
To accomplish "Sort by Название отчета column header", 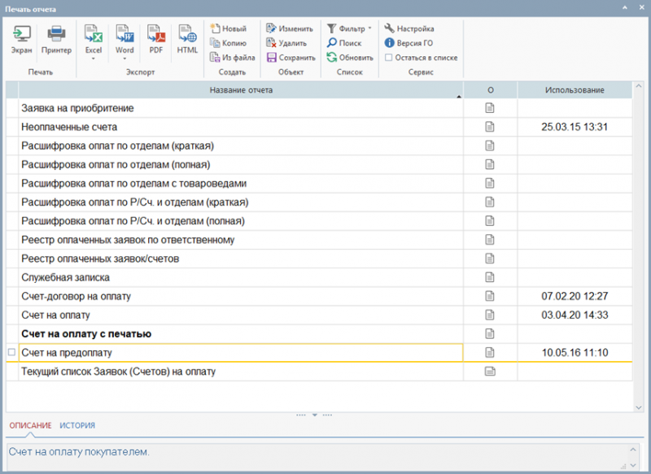I will click(x=240, y=89).
